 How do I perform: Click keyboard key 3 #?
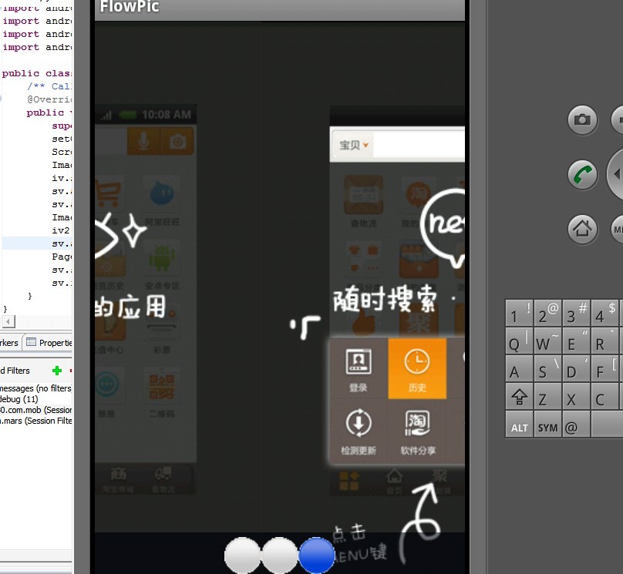tap(577, 313)
